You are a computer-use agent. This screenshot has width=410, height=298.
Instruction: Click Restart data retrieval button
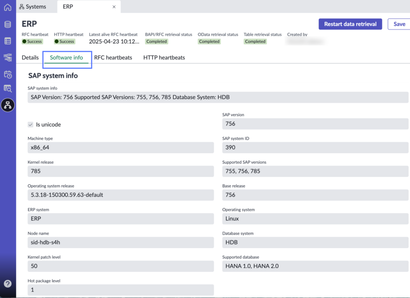(350, 24)
